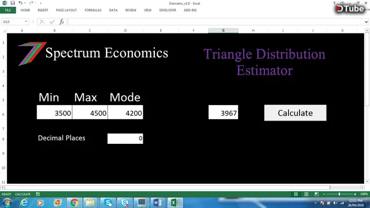Click the zoom in plus button
This screenshot has width=370, height=208.
[355, 194]
